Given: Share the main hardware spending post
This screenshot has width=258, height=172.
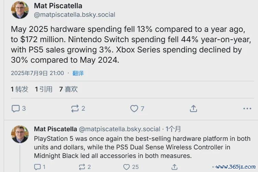Looking at the screenshot, I should (x=193, y=109).
